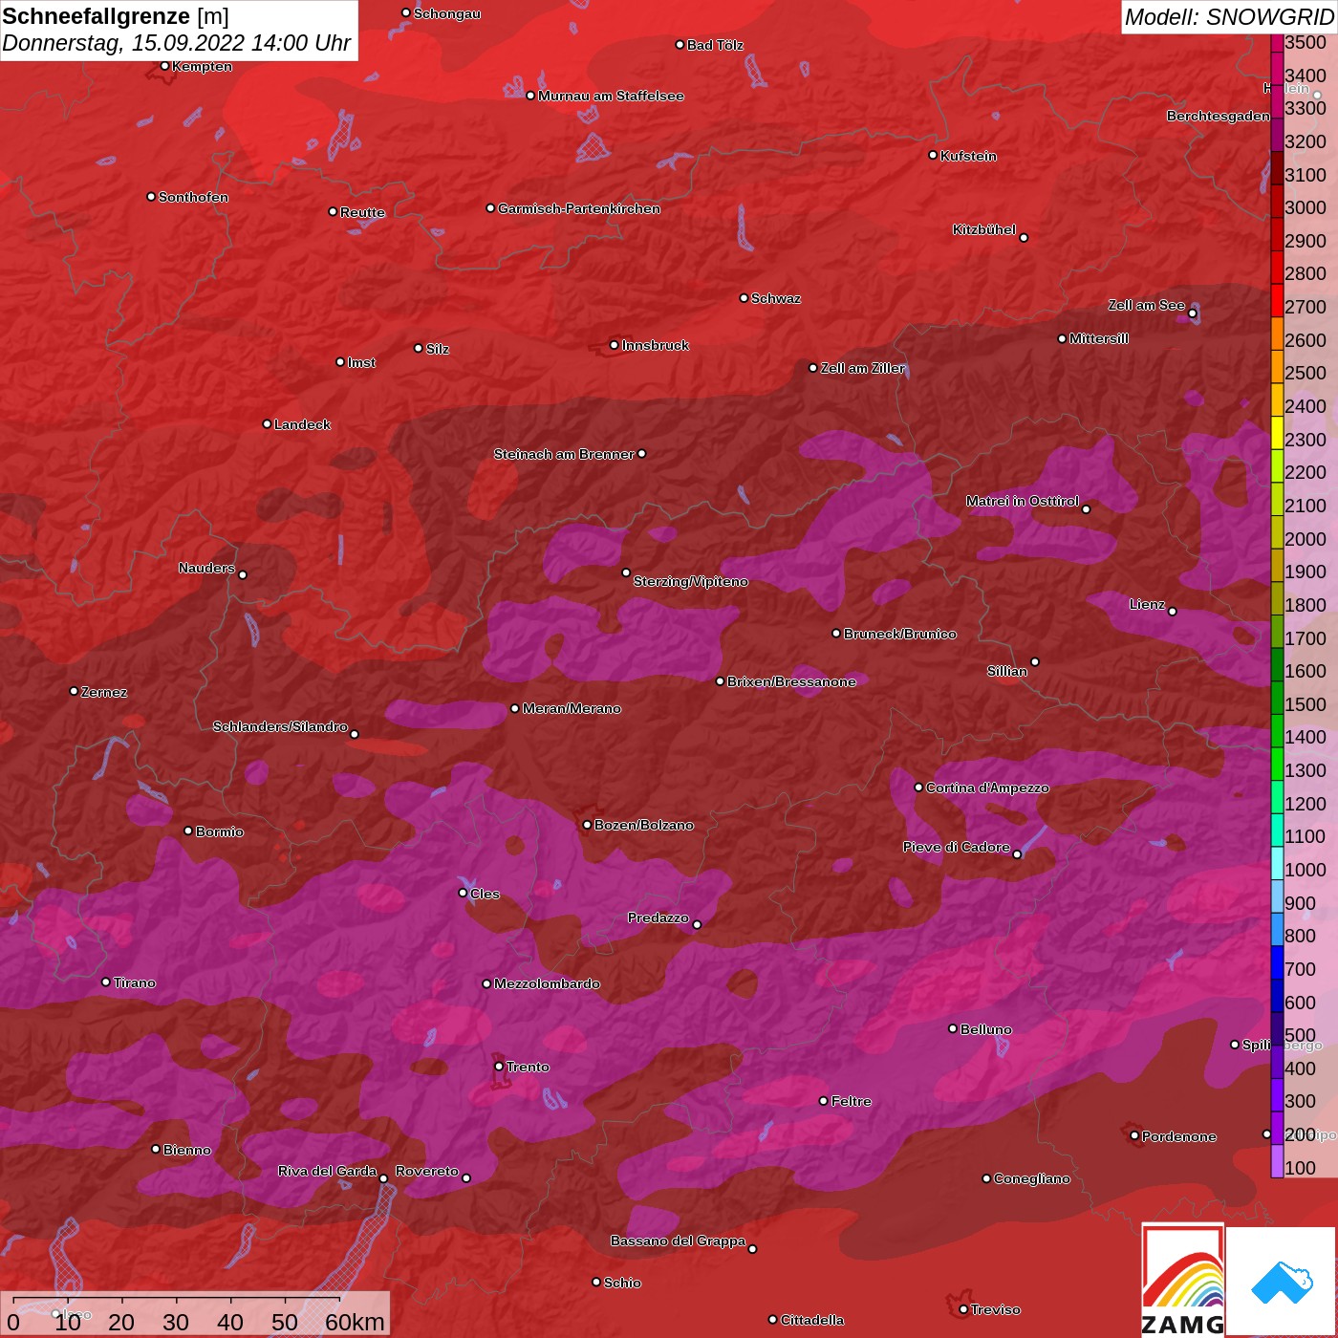Click the Landeck marker dot
Screen dimensions: 1338x1338
267,424
